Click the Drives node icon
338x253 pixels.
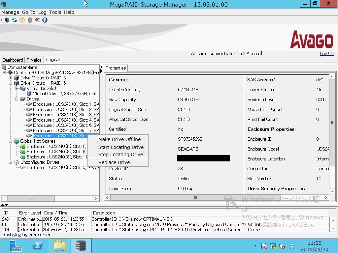tap(23, 99)
